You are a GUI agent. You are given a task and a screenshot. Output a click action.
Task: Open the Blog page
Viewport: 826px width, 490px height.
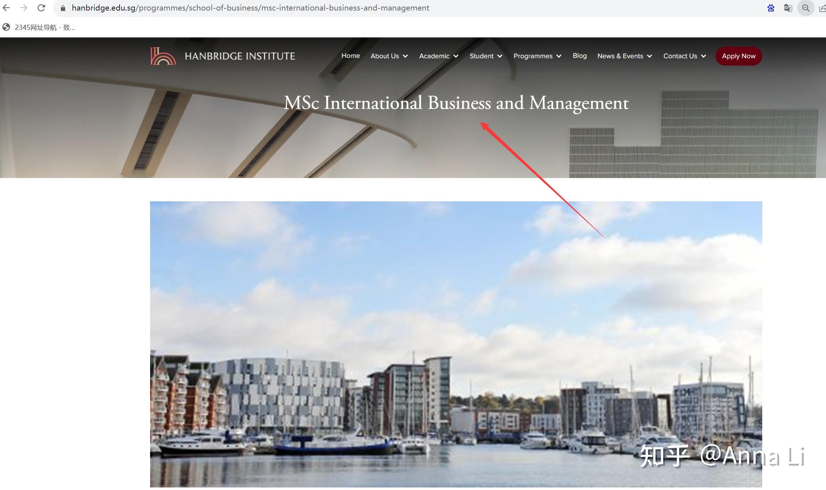point(580,56)
